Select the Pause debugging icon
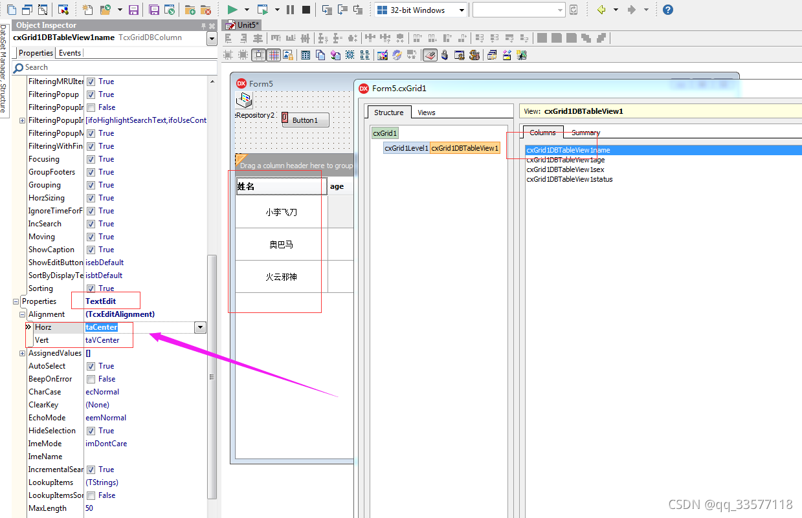 pos(289,10)
